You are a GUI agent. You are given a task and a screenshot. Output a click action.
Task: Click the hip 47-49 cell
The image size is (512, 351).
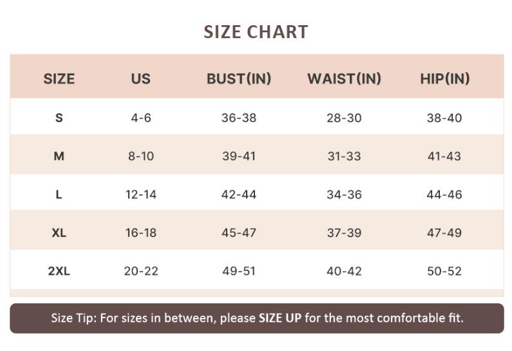[444, 232]
